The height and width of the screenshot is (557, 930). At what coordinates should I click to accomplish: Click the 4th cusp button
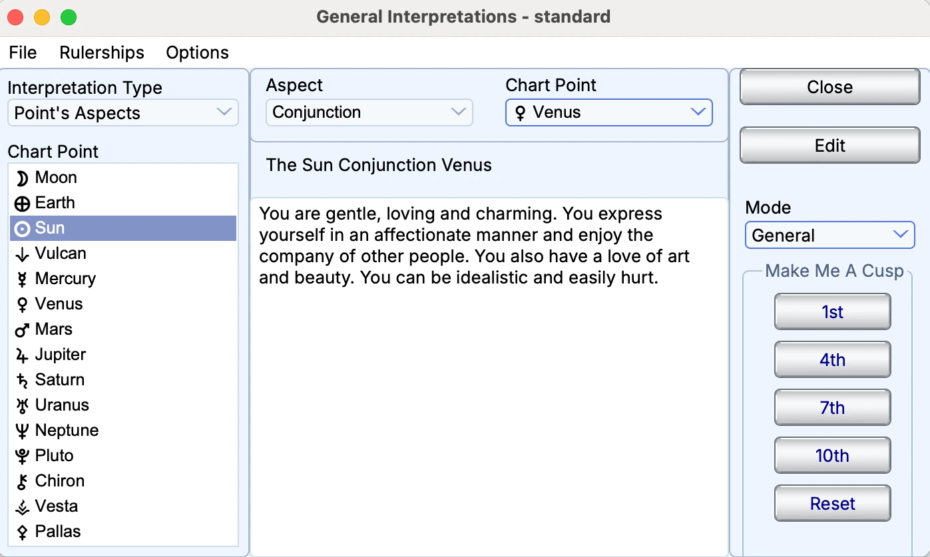(x=833, y=359)
